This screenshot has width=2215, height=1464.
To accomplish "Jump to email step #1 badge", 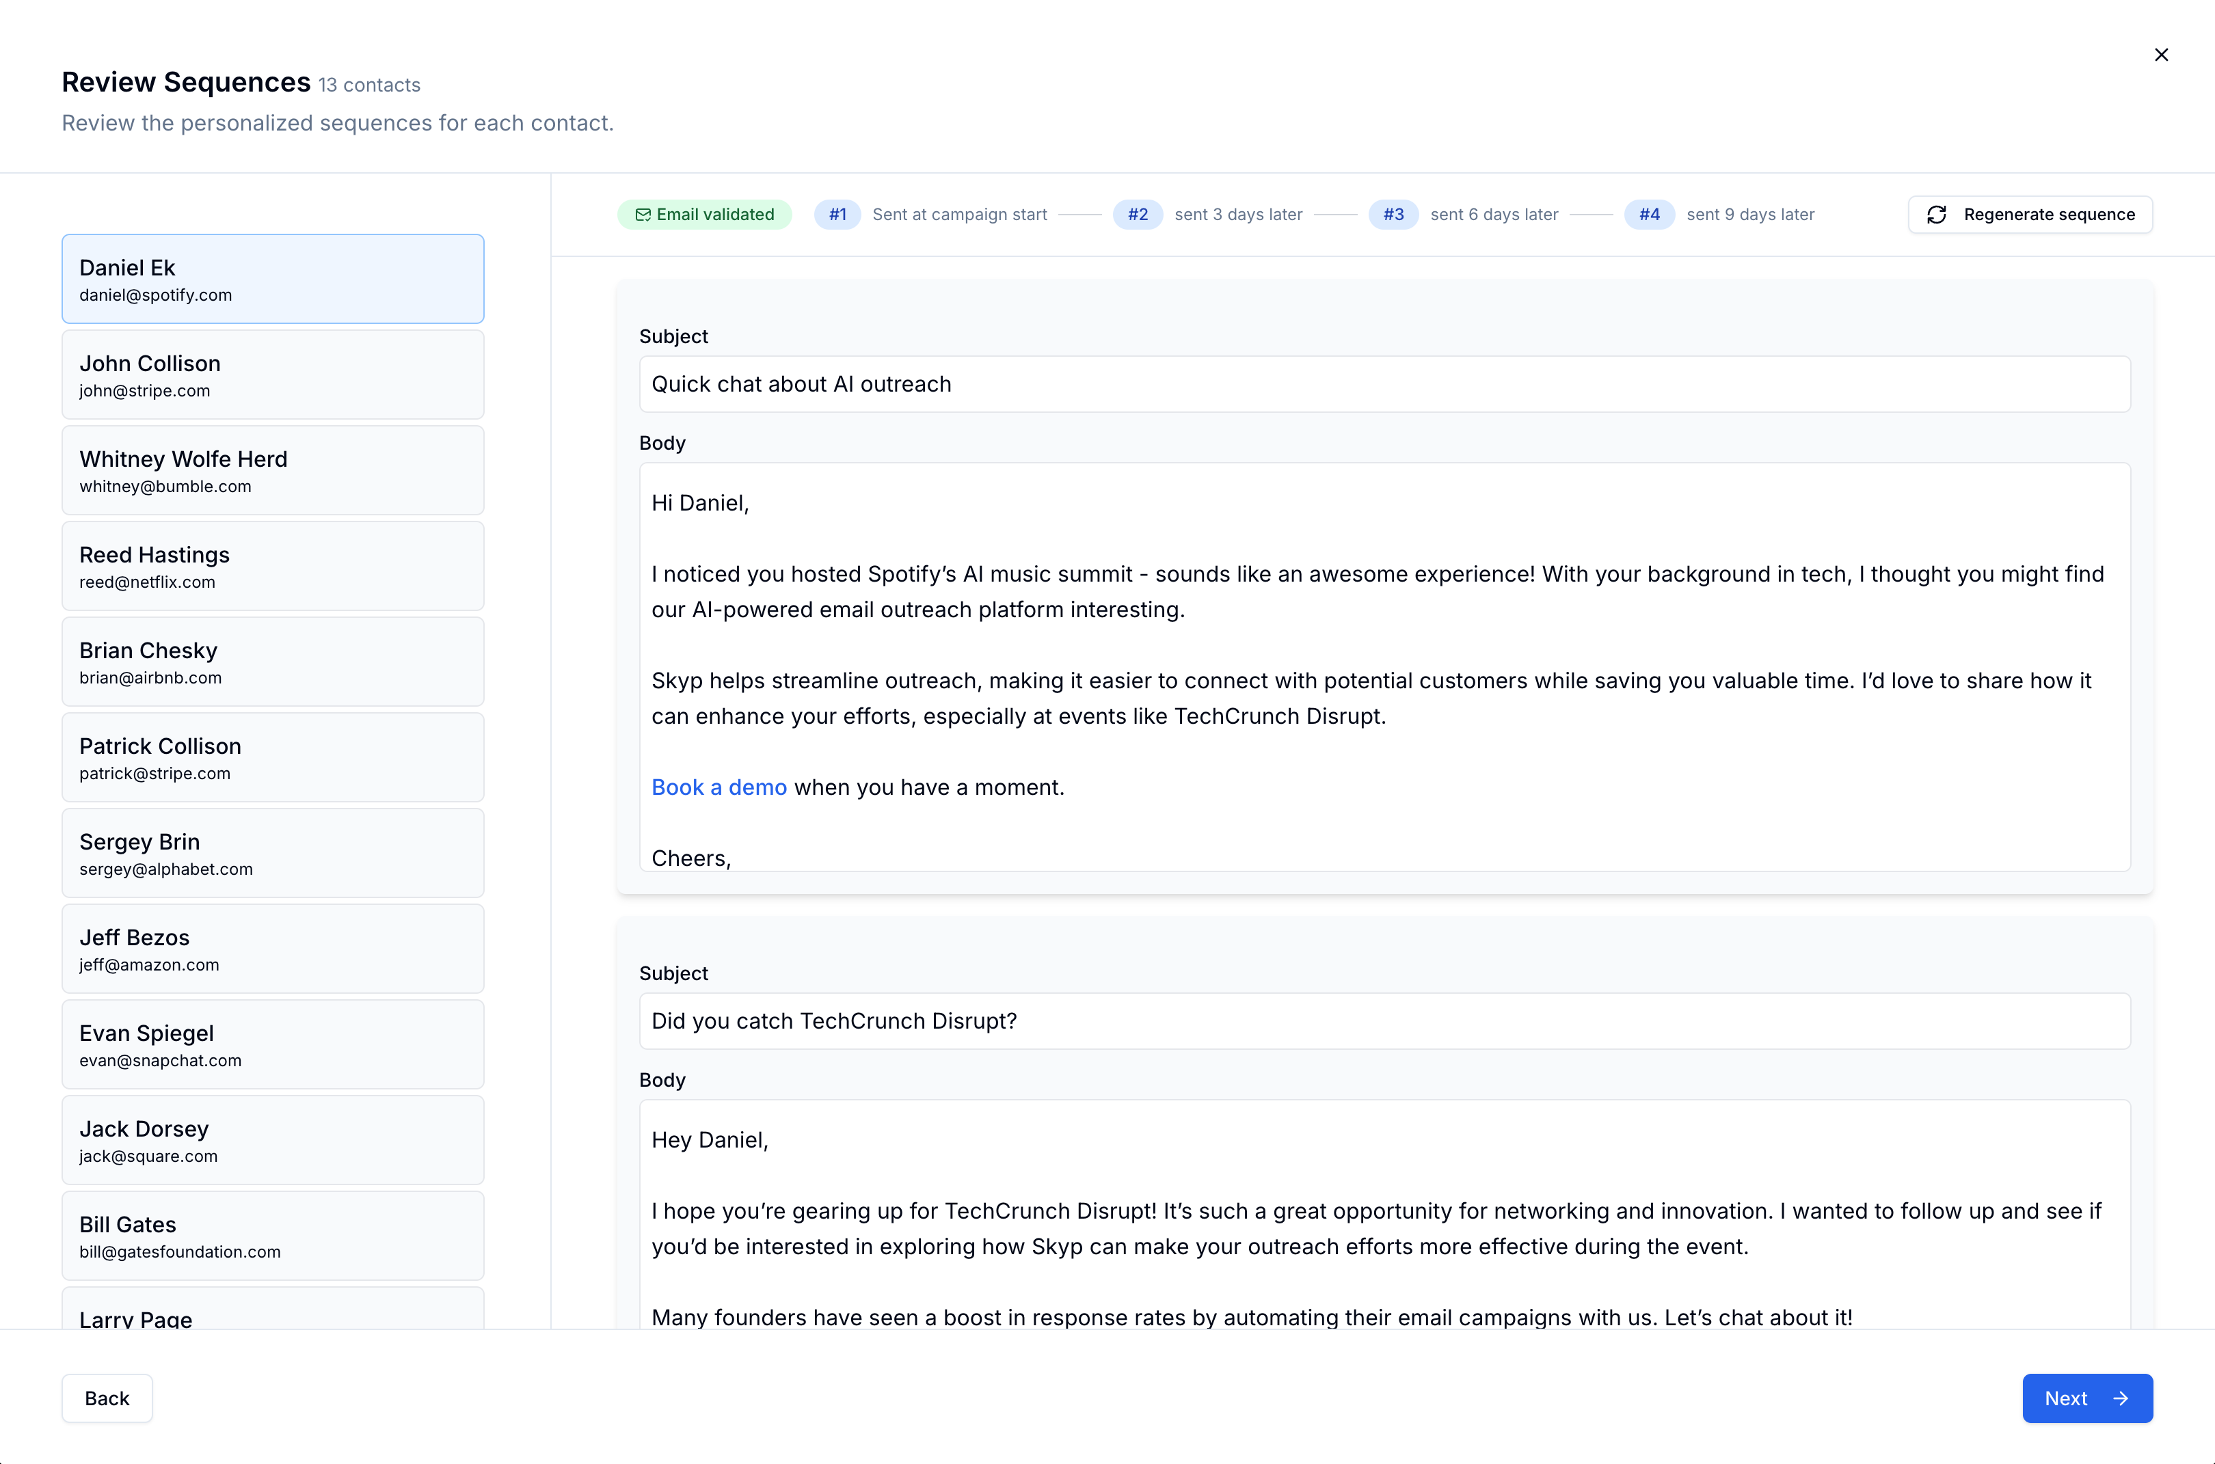I will tap(837, 215).
